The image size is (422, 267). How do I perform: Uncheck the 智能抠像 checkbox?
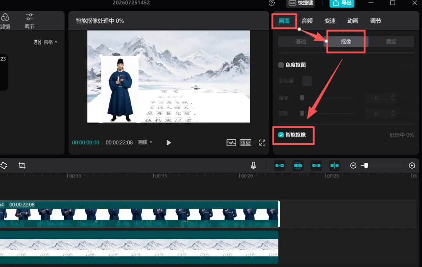tap(281, 135)
